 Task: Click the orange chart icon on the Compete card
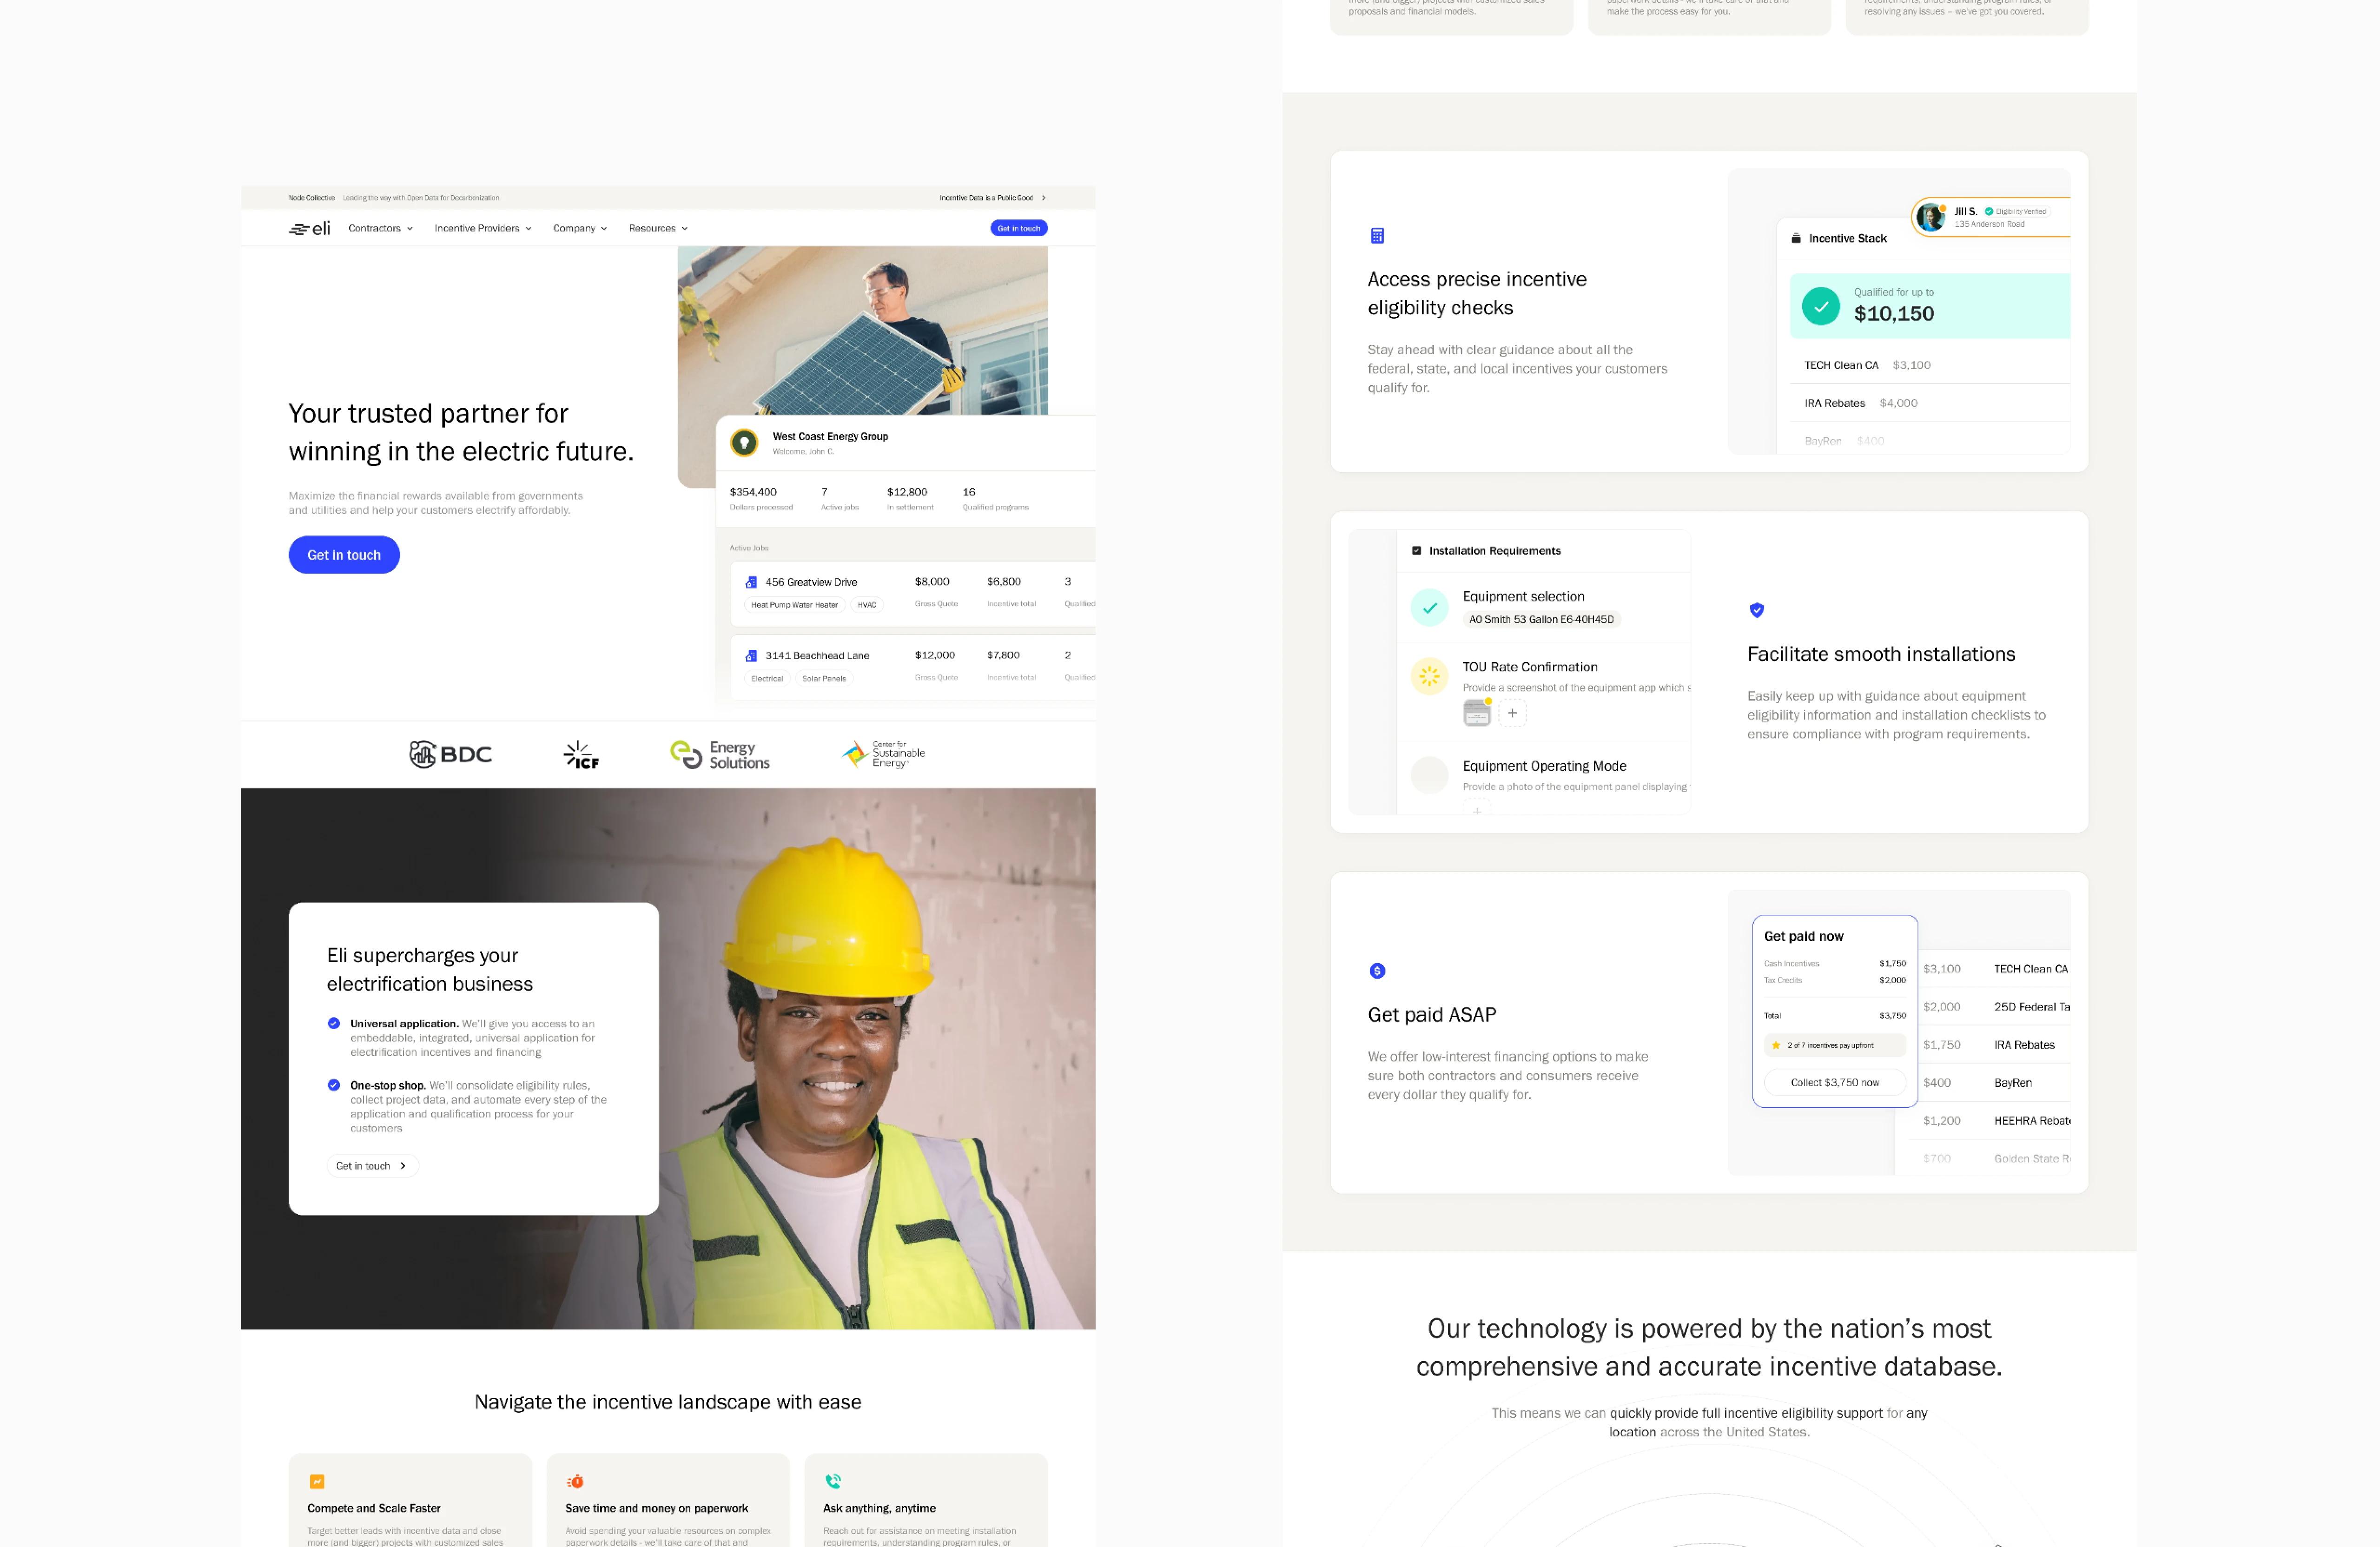tap(317, 1481)
